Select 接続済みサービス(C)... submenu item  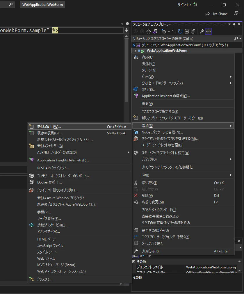(x=79, y=225)
